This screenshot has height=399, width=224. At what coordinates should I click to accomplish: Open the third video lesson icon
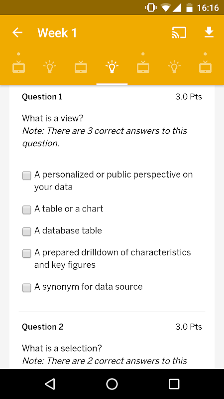pyautogui.click(x=143, y=67)
